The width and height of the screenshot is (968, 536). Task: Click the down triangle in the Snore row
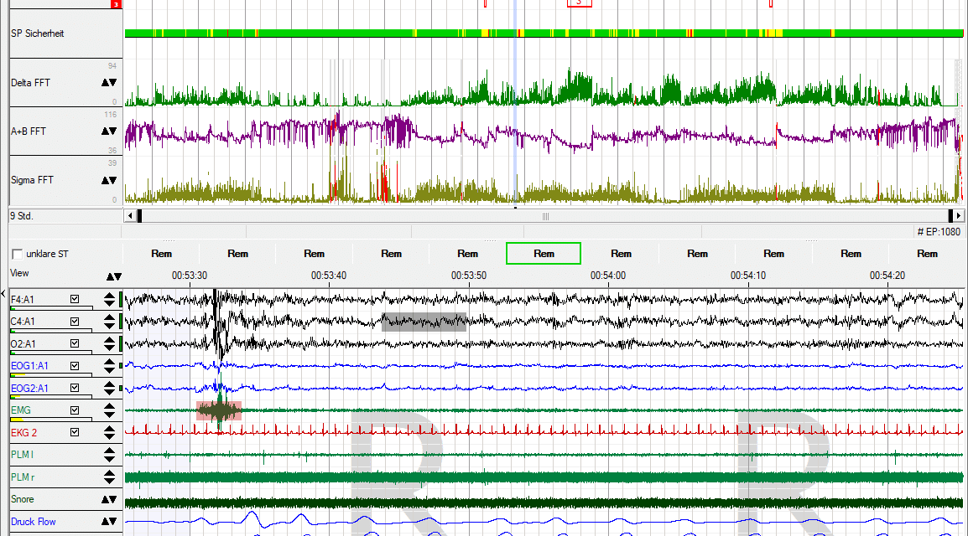113,500
